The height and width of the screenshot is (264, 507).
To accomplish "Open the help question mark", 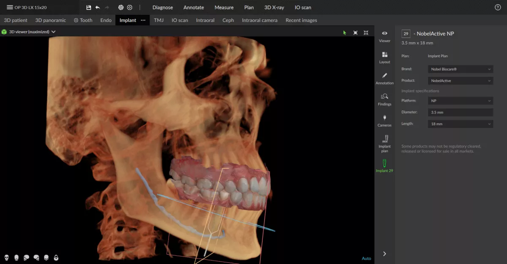I will pos(498,8).
